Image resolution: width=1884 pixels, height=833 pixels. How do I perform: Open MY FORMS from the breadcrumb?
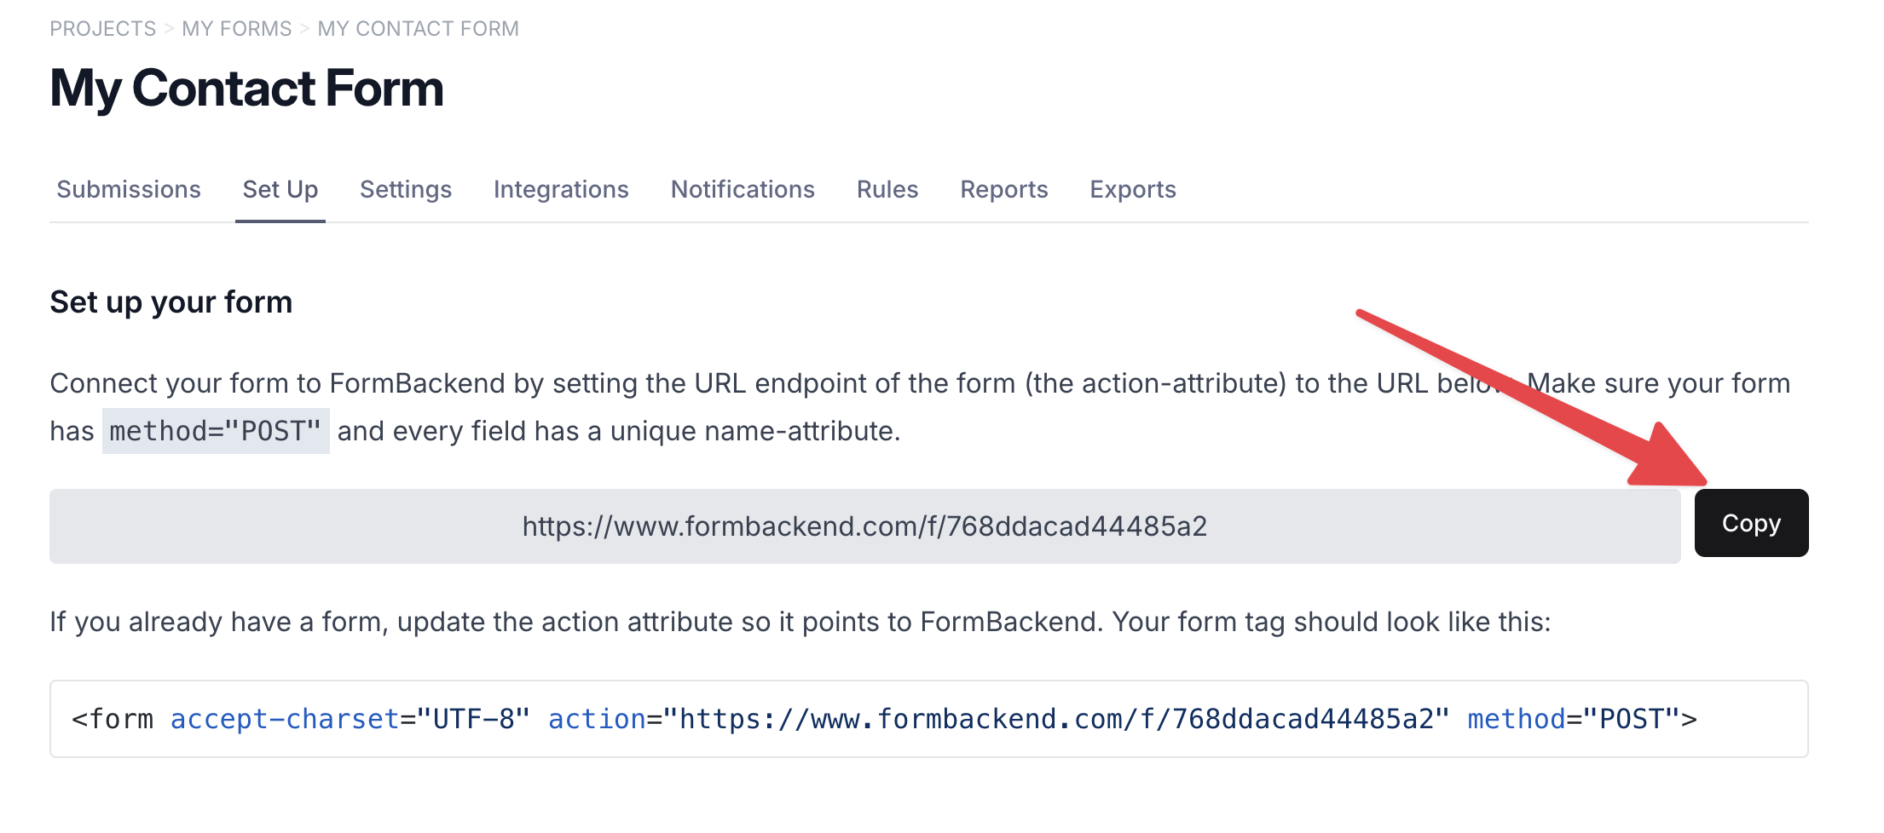(x=235, y=28)
